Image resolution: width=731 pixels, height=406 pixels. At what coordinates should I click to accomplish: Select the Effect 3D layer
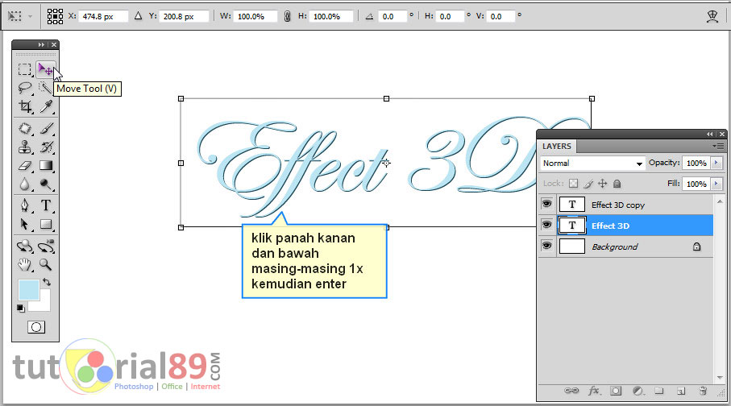coord(625,225)
